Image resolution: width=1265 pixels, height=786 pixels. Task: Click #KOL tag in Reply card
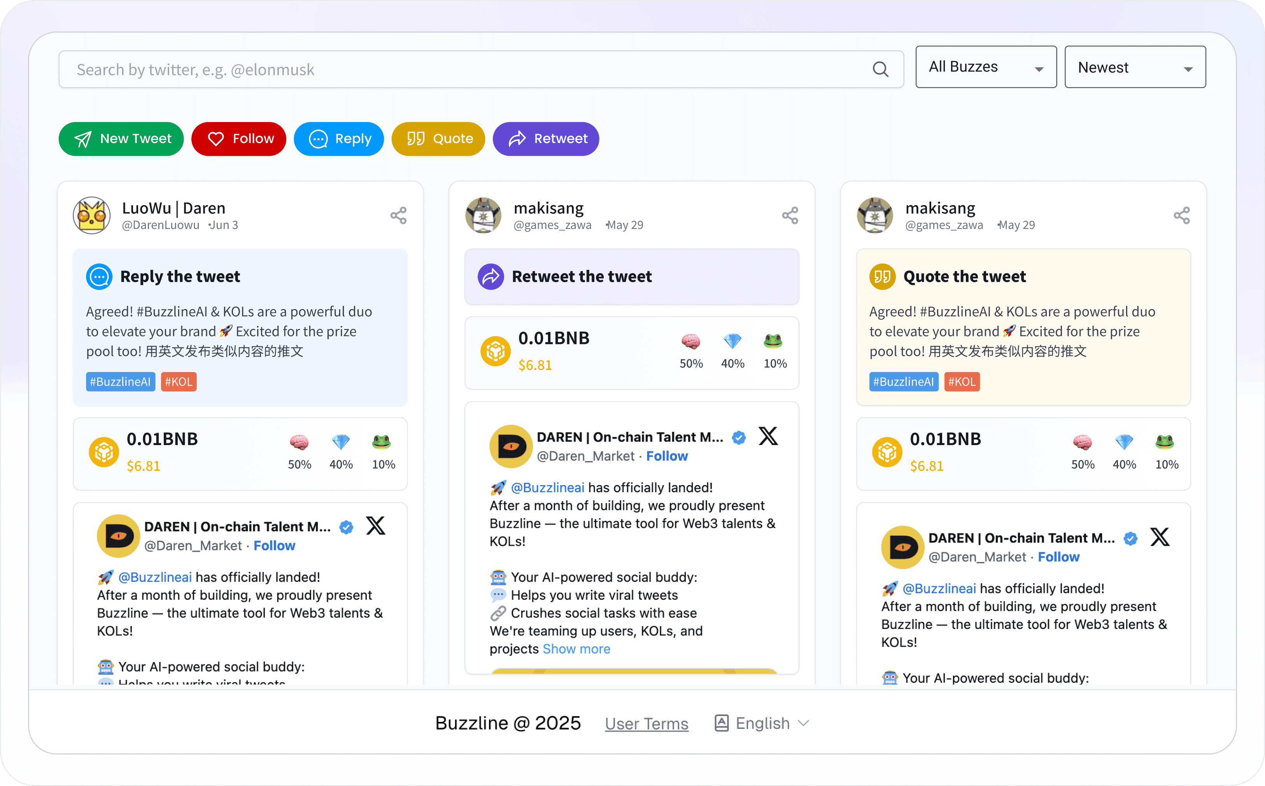pos(179,382)
